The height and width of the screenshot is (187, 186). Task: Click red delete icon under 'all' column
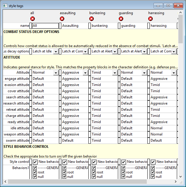pos(32,19)
